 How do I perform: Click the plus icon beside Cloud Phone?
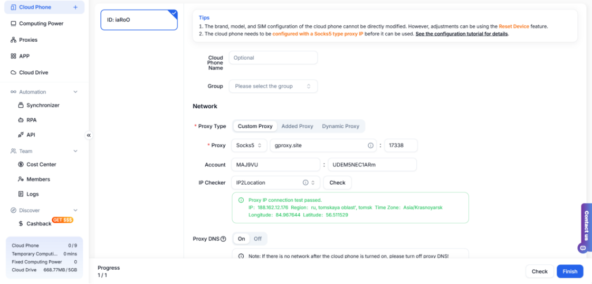pos(75,7)
